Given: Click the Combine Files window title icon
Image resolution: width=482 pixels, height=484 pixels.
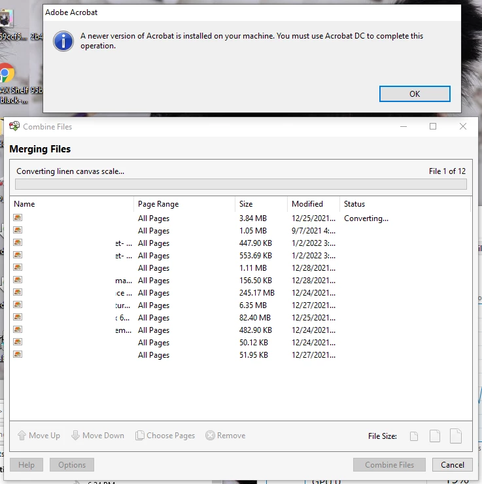Looking at the screenshot, I should coord(14,126).
